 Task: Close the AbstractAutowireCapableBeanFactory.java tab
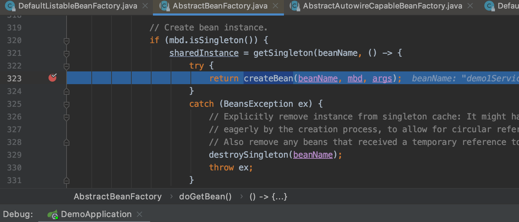click(470, 6)
